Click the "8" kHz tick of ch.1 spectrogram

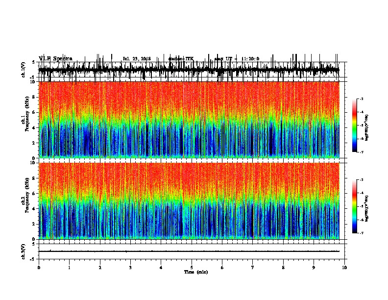pos(34,97)
